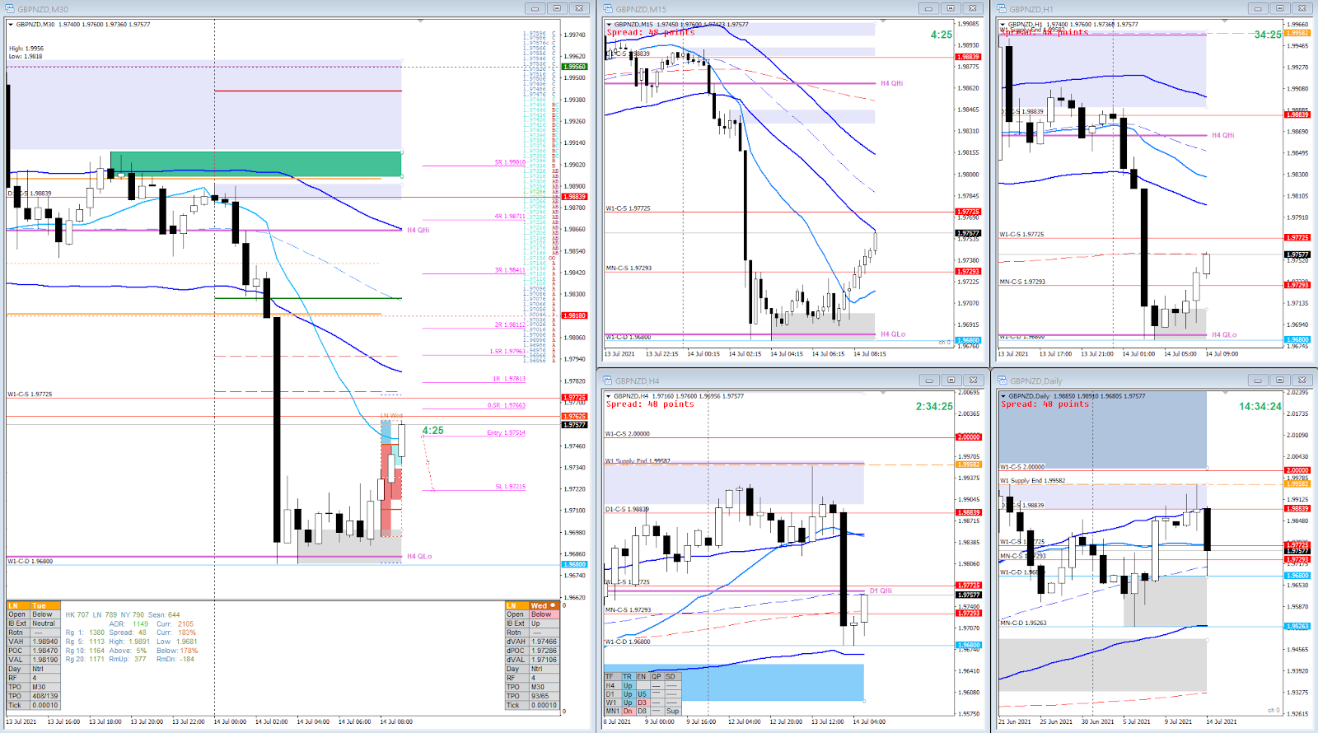Screen dimensions: 1318x733
Task: Open the Daily chart header dropdown triangle
Action: tap(1003, 396)
